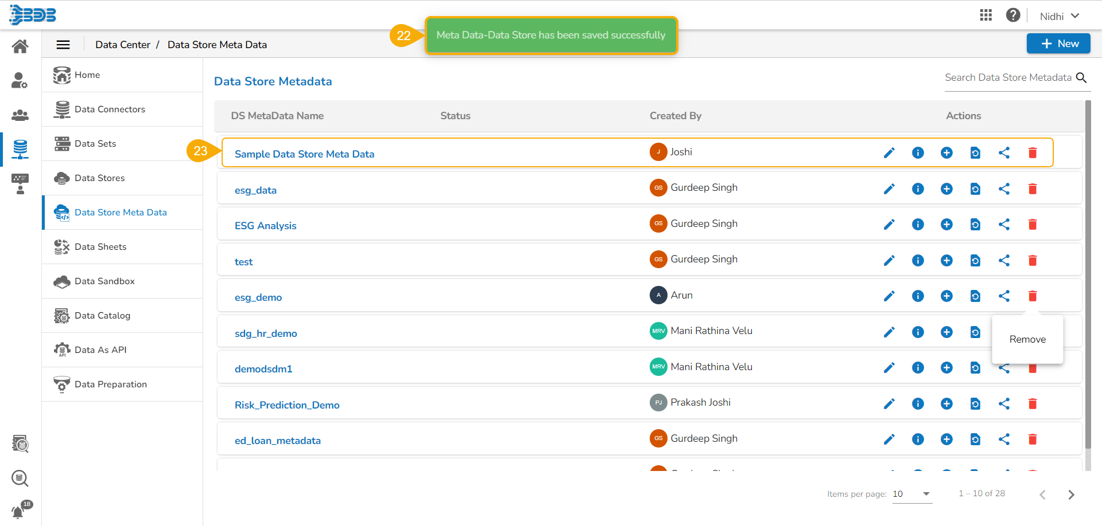The width and height of the screenshot is (1102, 526).
Task: Choose Remove from the popup
Action: (x=1027, y=339)
